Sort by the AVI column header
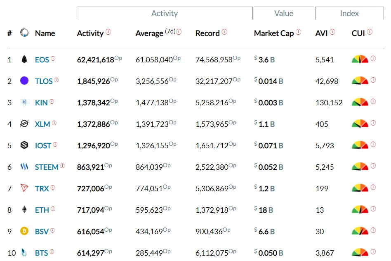The height and width of the screenshot is (261, 391). (x=321, y=33)
